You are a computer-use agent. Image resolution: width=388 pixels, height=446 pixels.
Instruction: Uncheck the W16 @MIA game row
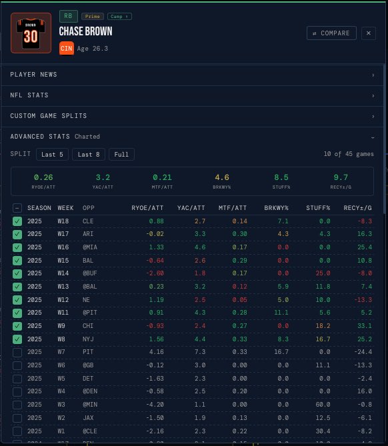click(17, 247)
